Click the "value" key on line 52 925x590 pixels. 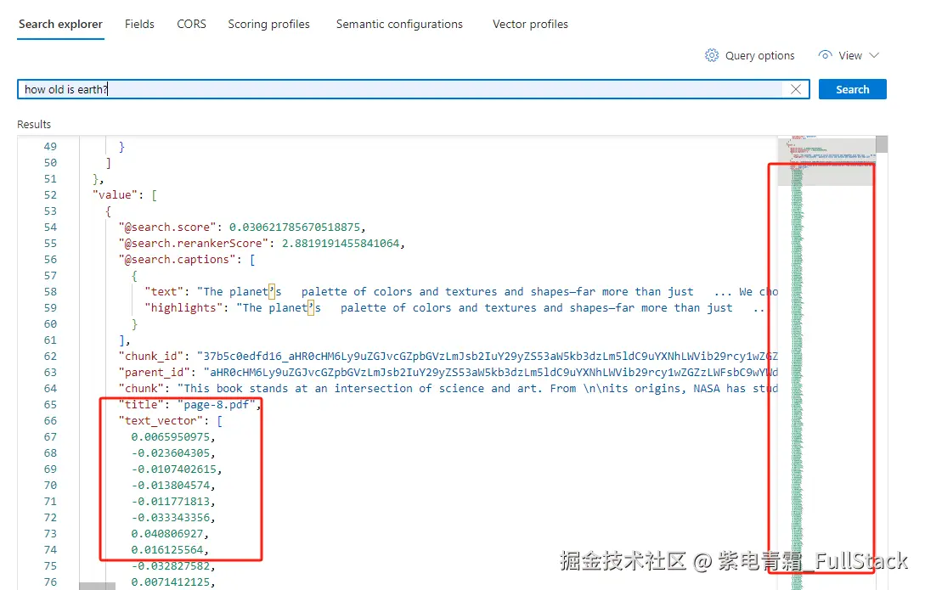pyautogui.click(x=115, y=195)
